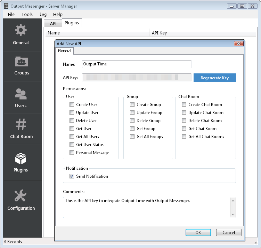The width and height of the screenshot is (261, 248).
Task: Open the File menu
Action: [11, 15]
